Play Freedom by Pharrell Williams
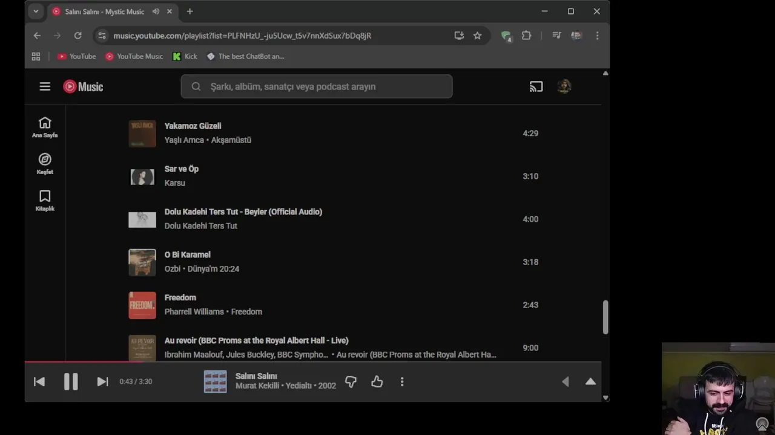 [180, 297]
